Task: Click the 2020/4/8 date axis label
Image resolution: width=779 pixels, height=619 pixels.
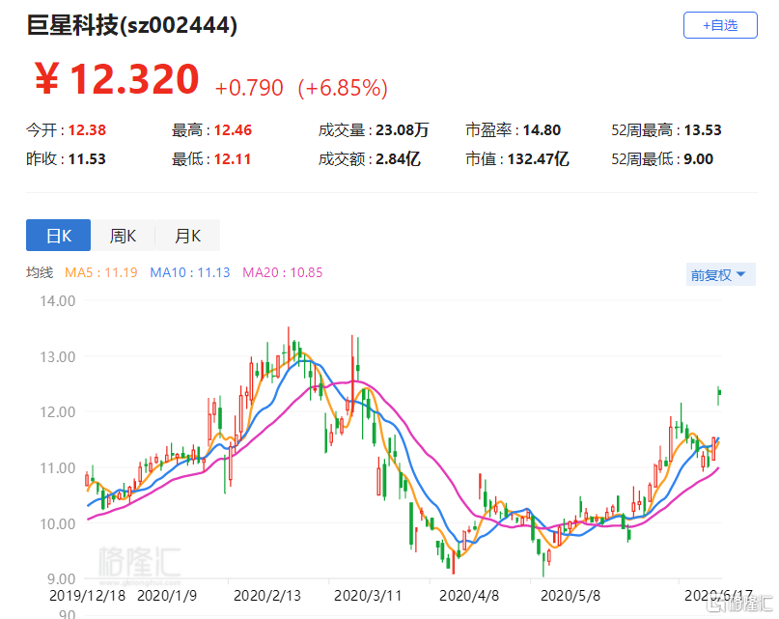Action: tap(469, 595)
